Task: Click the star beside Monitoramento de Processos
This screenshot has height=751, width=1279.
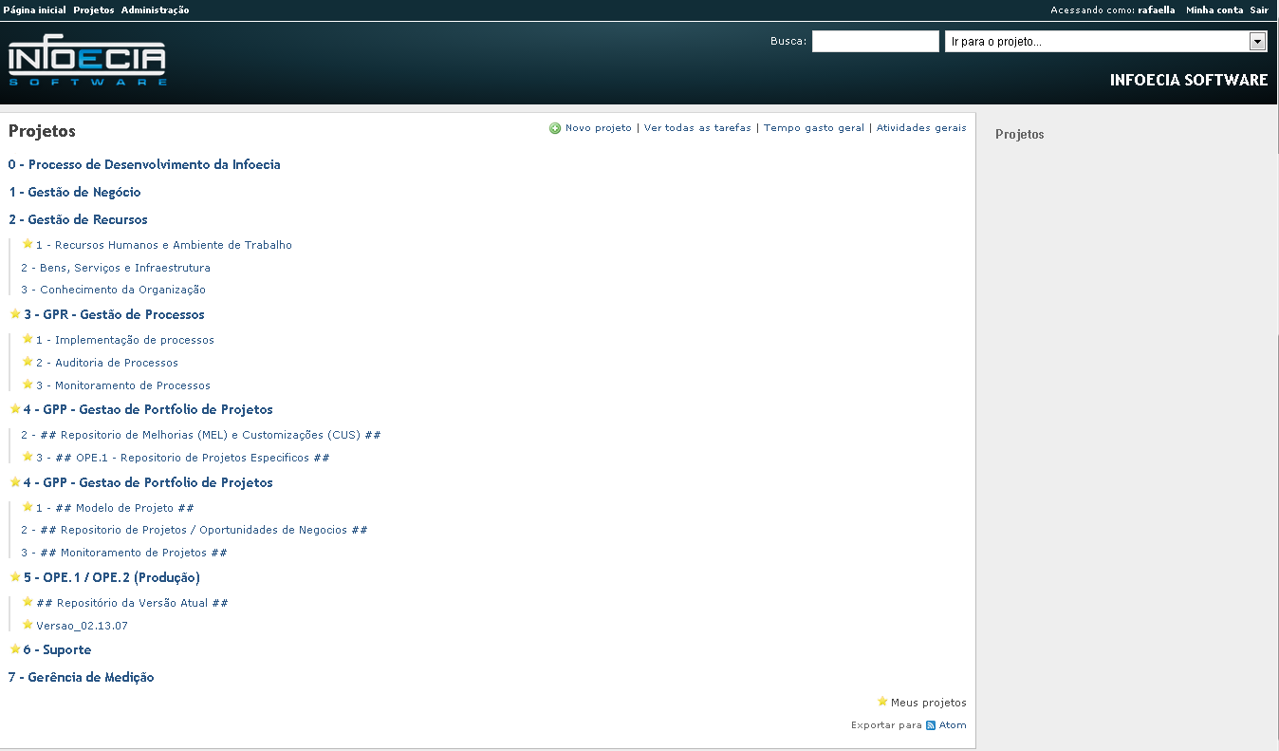Action: click(x=28, y=385)
